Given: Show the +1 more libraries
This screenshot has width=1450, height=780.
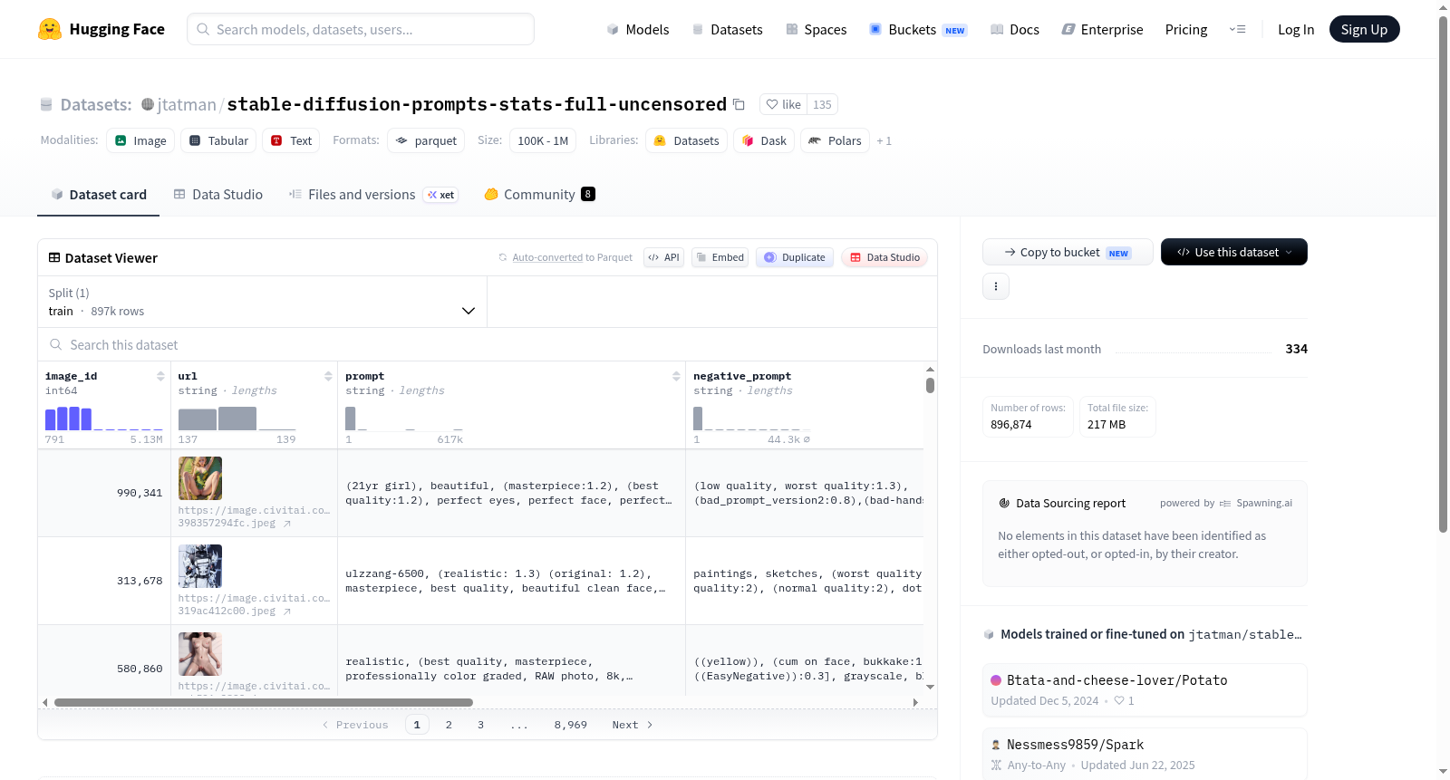Looking at the screenshot, I should 884,140.
